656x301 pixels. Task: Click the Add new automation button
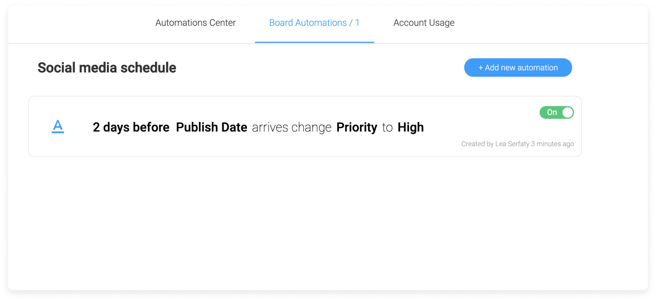(x=518, y=68)
